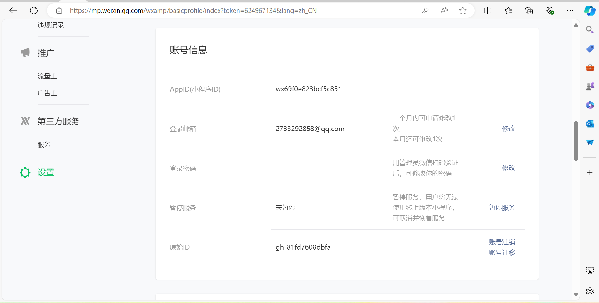Click the 账号迁移 link
The width and height of the screenshot is (599, 303).
click(x=502, y=253)
